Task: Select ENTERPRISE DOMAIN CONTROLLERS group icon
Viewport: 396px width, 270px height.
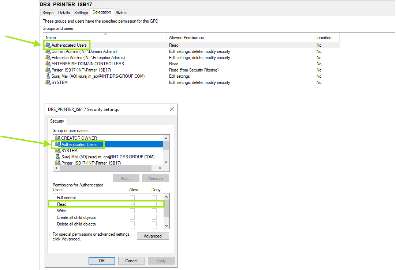Action: pos(48,64)
